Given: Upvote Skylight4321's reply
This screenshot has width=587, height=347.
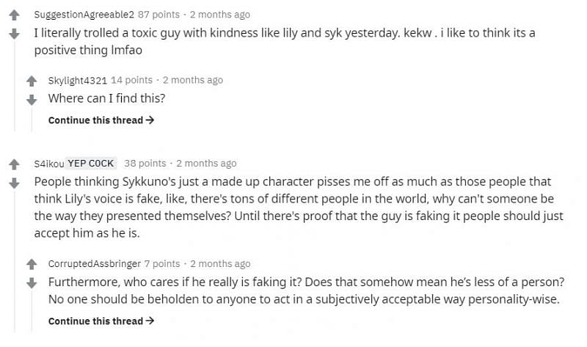Looking at the screenshot, I should (x=31, y=80).
